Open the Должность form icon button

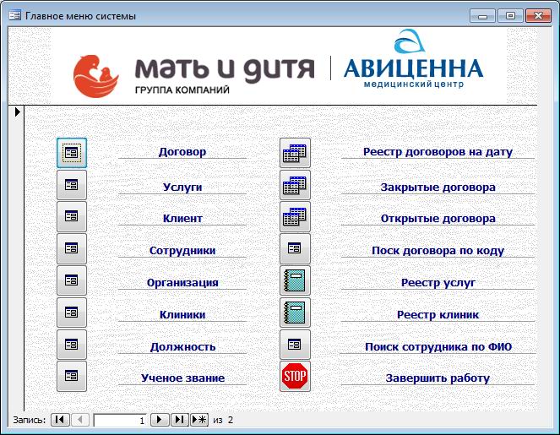click(72, 345)
